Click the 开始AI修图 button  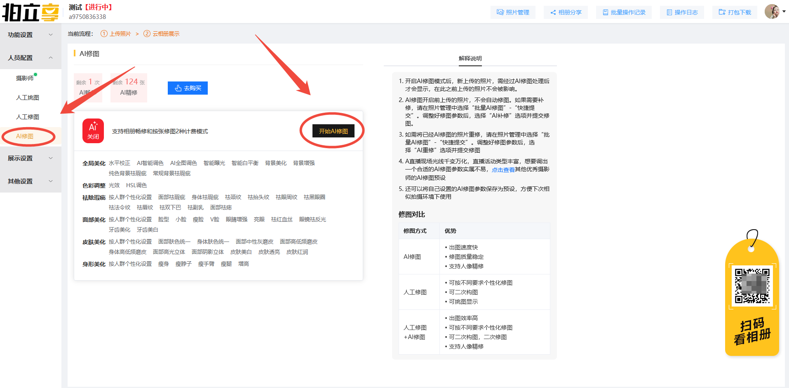(x=333, y=131)
